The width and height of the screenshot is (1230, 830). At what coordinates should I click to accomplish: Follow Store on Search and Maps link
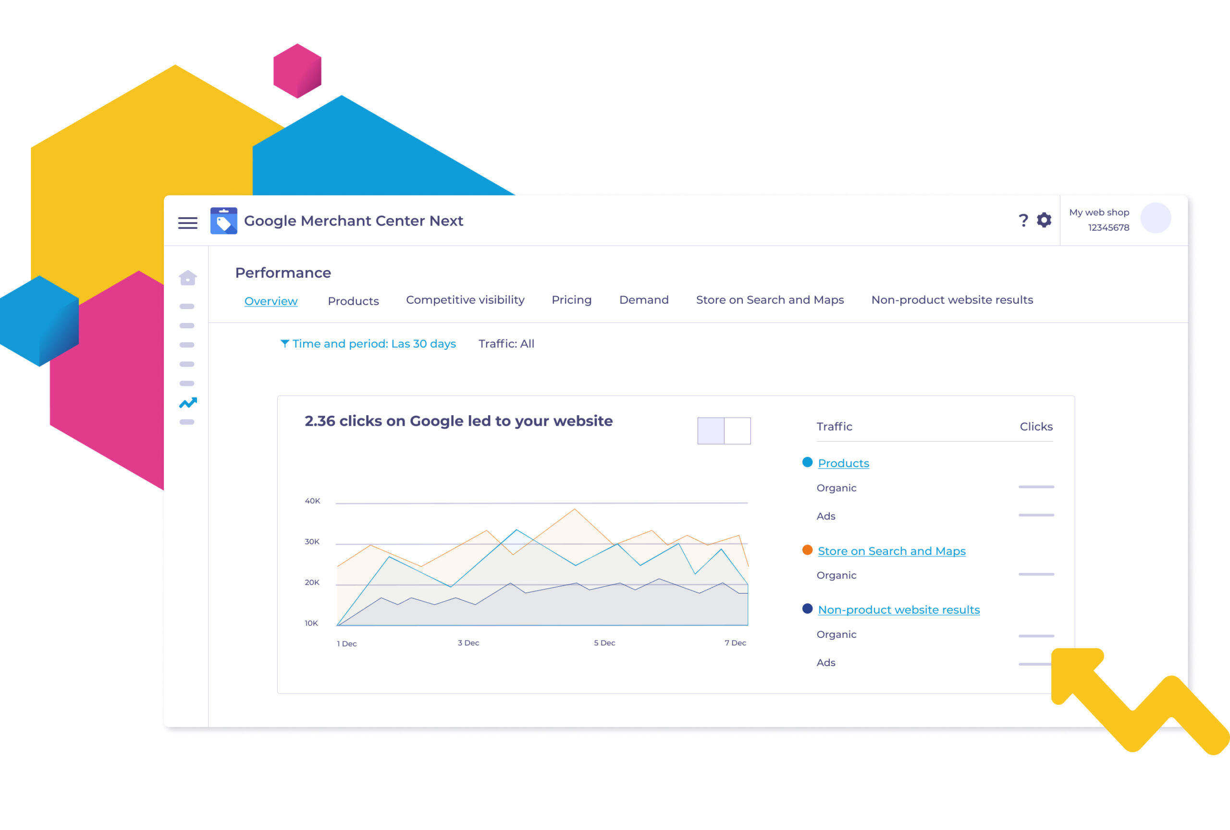click(891, 551)
